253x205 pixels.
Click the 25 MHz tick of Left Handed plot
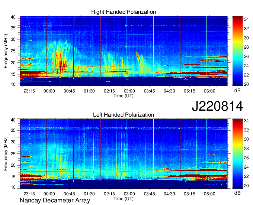click(13, 154)
